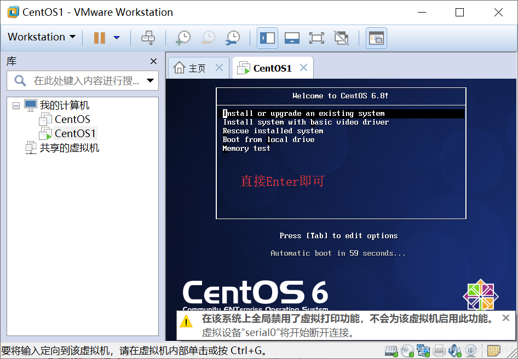Close the 主页 tab
This screenshot has height=359, width=518.
click(x=219, y=68)
